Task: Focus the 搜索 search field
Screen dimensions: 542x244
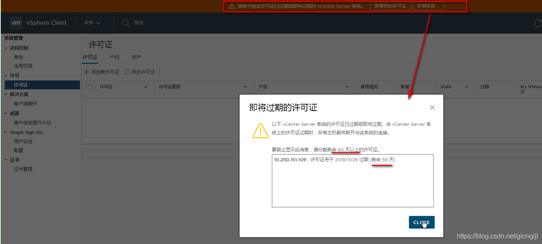Action: 139,23
